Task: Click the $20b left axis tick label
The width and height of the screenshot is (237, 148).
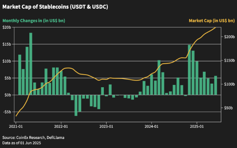Action: click(7, 27)
